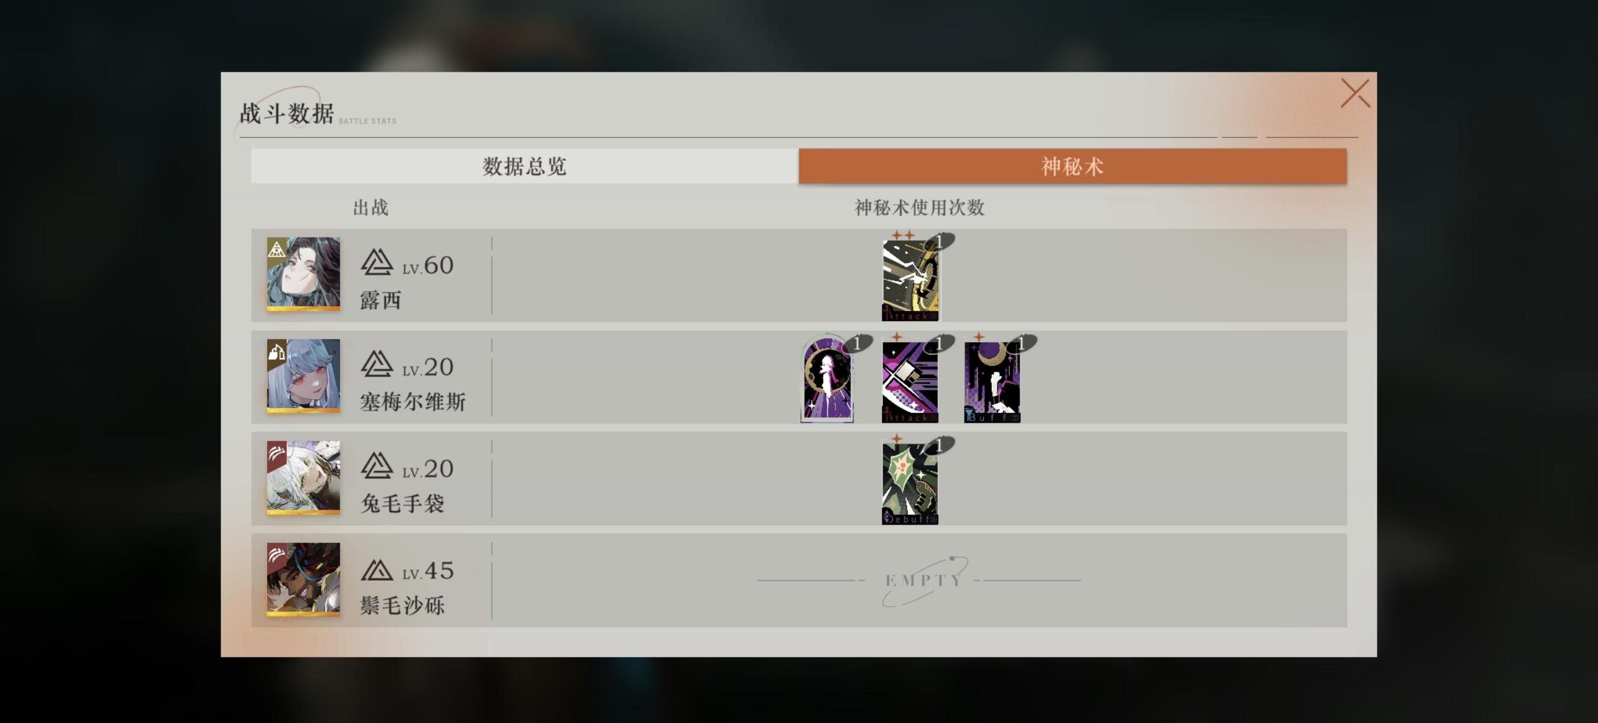Click insight icon next to 塞梅尔维斯 Lv.20
The height and width of the screenshot is (723, 1598).
(377, 363)
